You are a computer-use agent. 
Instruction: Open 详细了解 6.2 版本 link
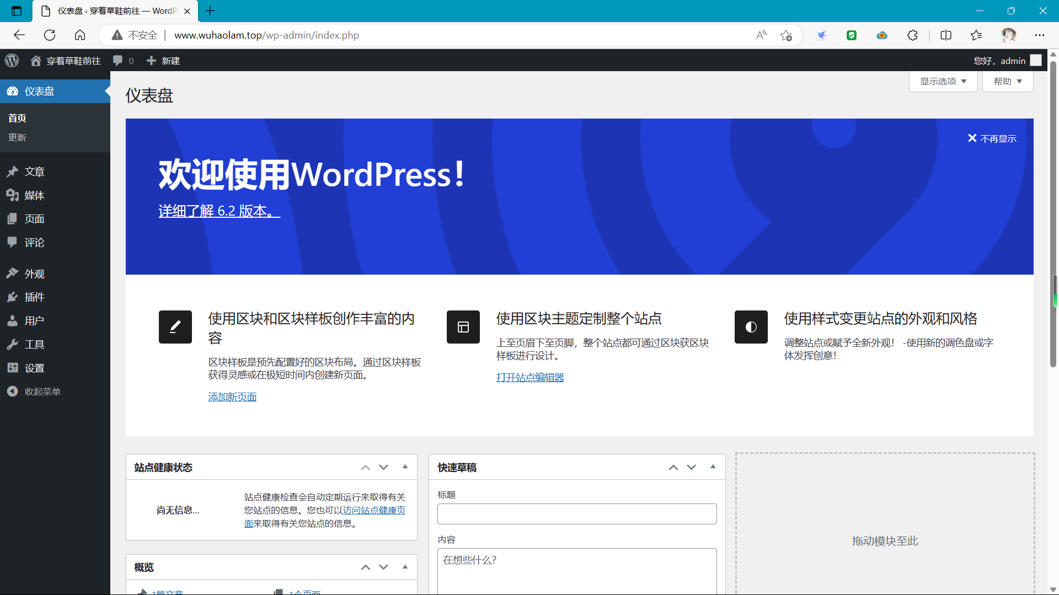[x=219, y=211]
